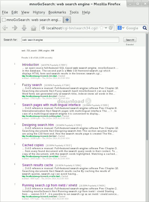This screenshot has width=149, height=202.
Task: Click the msearch-inetd.html green URL
Action: click(x=39, y=196)
